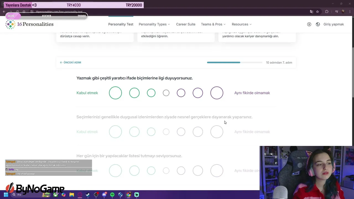Open the Windows Start menu

pos(6,195)
